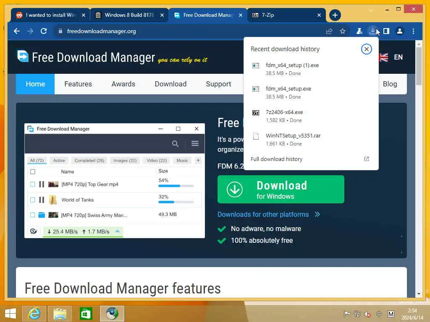The image size is (430, 322).
Task: Close the Windows 8 Build 8176 tab
Action: tap(162, 15)
